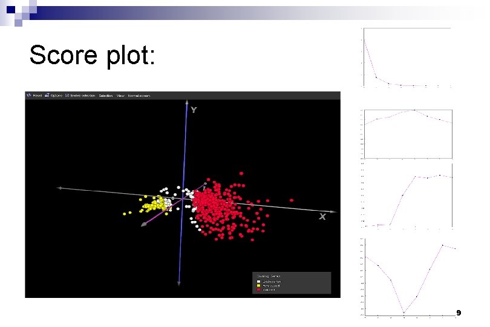Click the top decaying line chart thumbnail
Image resolution: width=490 pixels, height=327 pixels.
coord(407,58)
